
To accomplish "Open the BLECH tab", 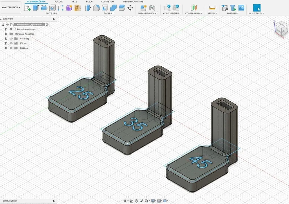I will 89,2.
